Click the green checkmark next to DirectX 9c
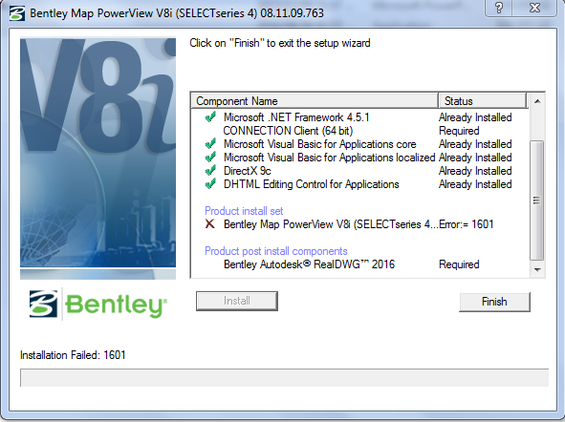Image resolution: width=565 pixels, height=422 pixels. (x=210, y=171)
